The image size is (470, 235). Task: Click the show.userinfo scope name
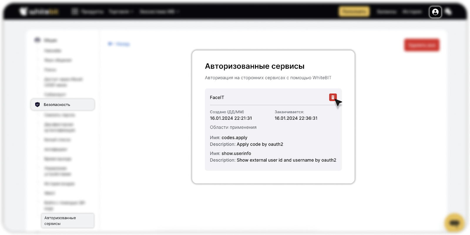point(236,153)
